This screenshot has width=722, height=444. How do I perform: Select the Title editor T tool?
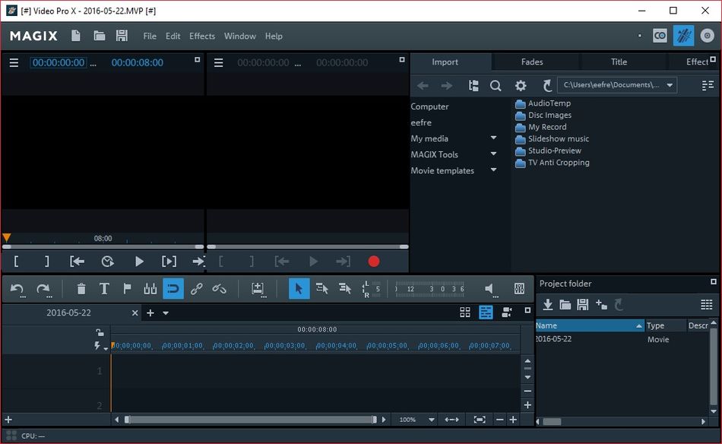[x=104, y=289]
